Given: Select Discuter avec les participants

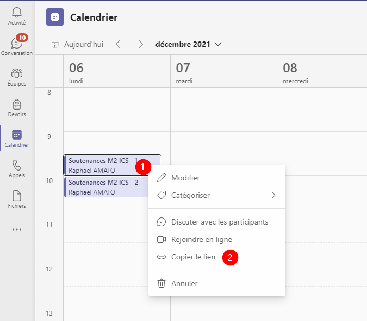Looking at the screenshot, I should (219, 222).
